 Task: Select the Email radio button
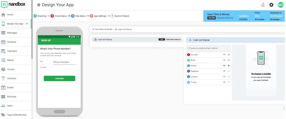pos(229,60)
